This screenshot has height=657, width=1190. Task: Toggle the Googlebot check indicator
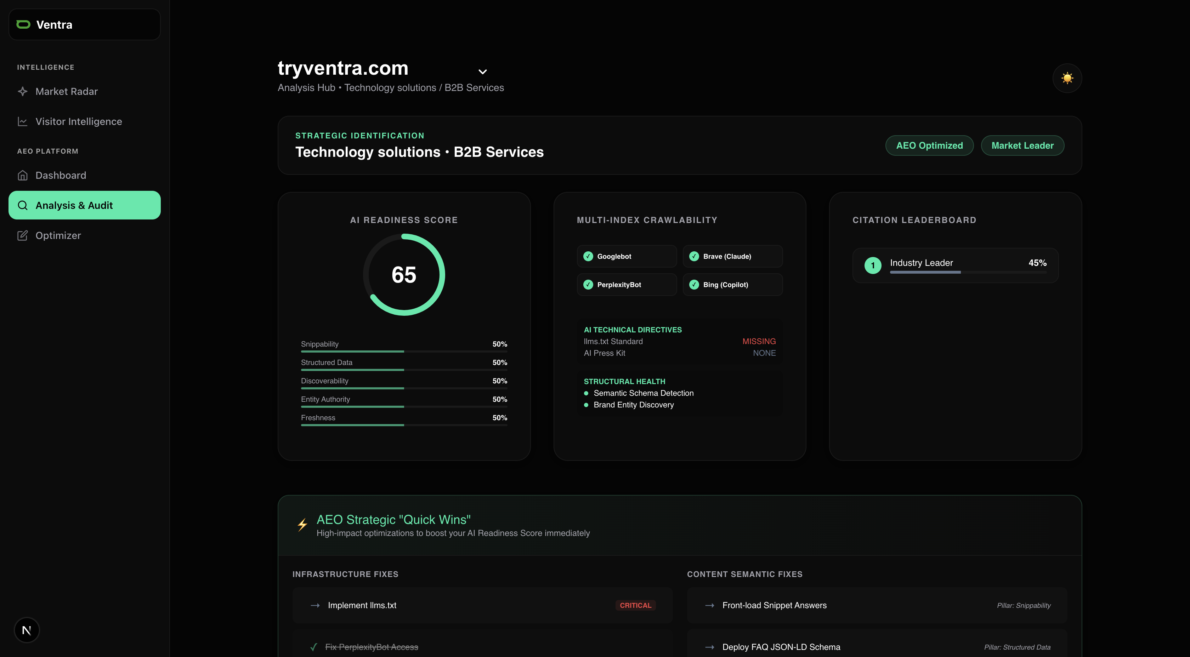click(x=588, y=256)
